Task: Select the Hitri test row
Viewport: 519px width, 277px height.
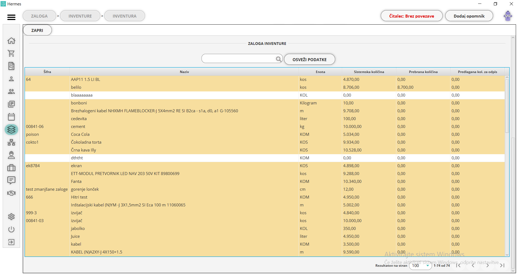Action: (265, 197)
